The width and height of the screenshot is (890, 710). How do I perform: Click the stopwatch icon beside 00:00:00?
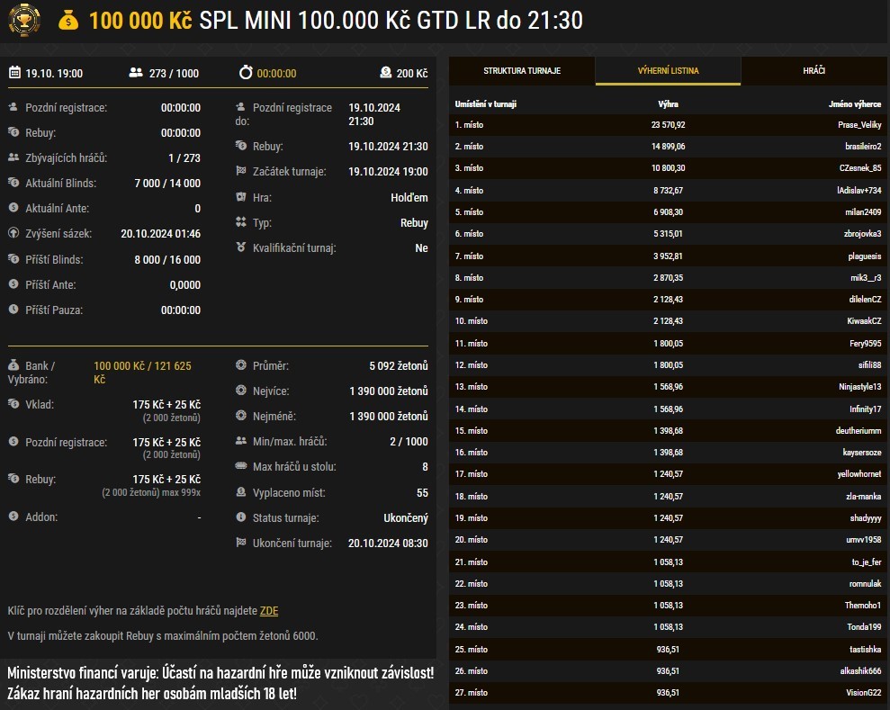(x=245, y=72)
